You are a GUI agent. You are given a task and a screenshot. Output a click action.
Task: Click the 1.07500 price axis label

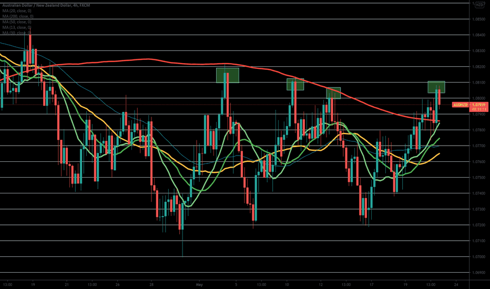[478, 178]
